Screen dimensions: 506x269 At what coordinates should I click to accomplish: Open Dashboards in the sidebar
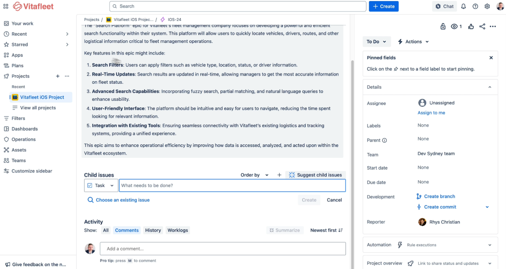[x=25, y=129]
